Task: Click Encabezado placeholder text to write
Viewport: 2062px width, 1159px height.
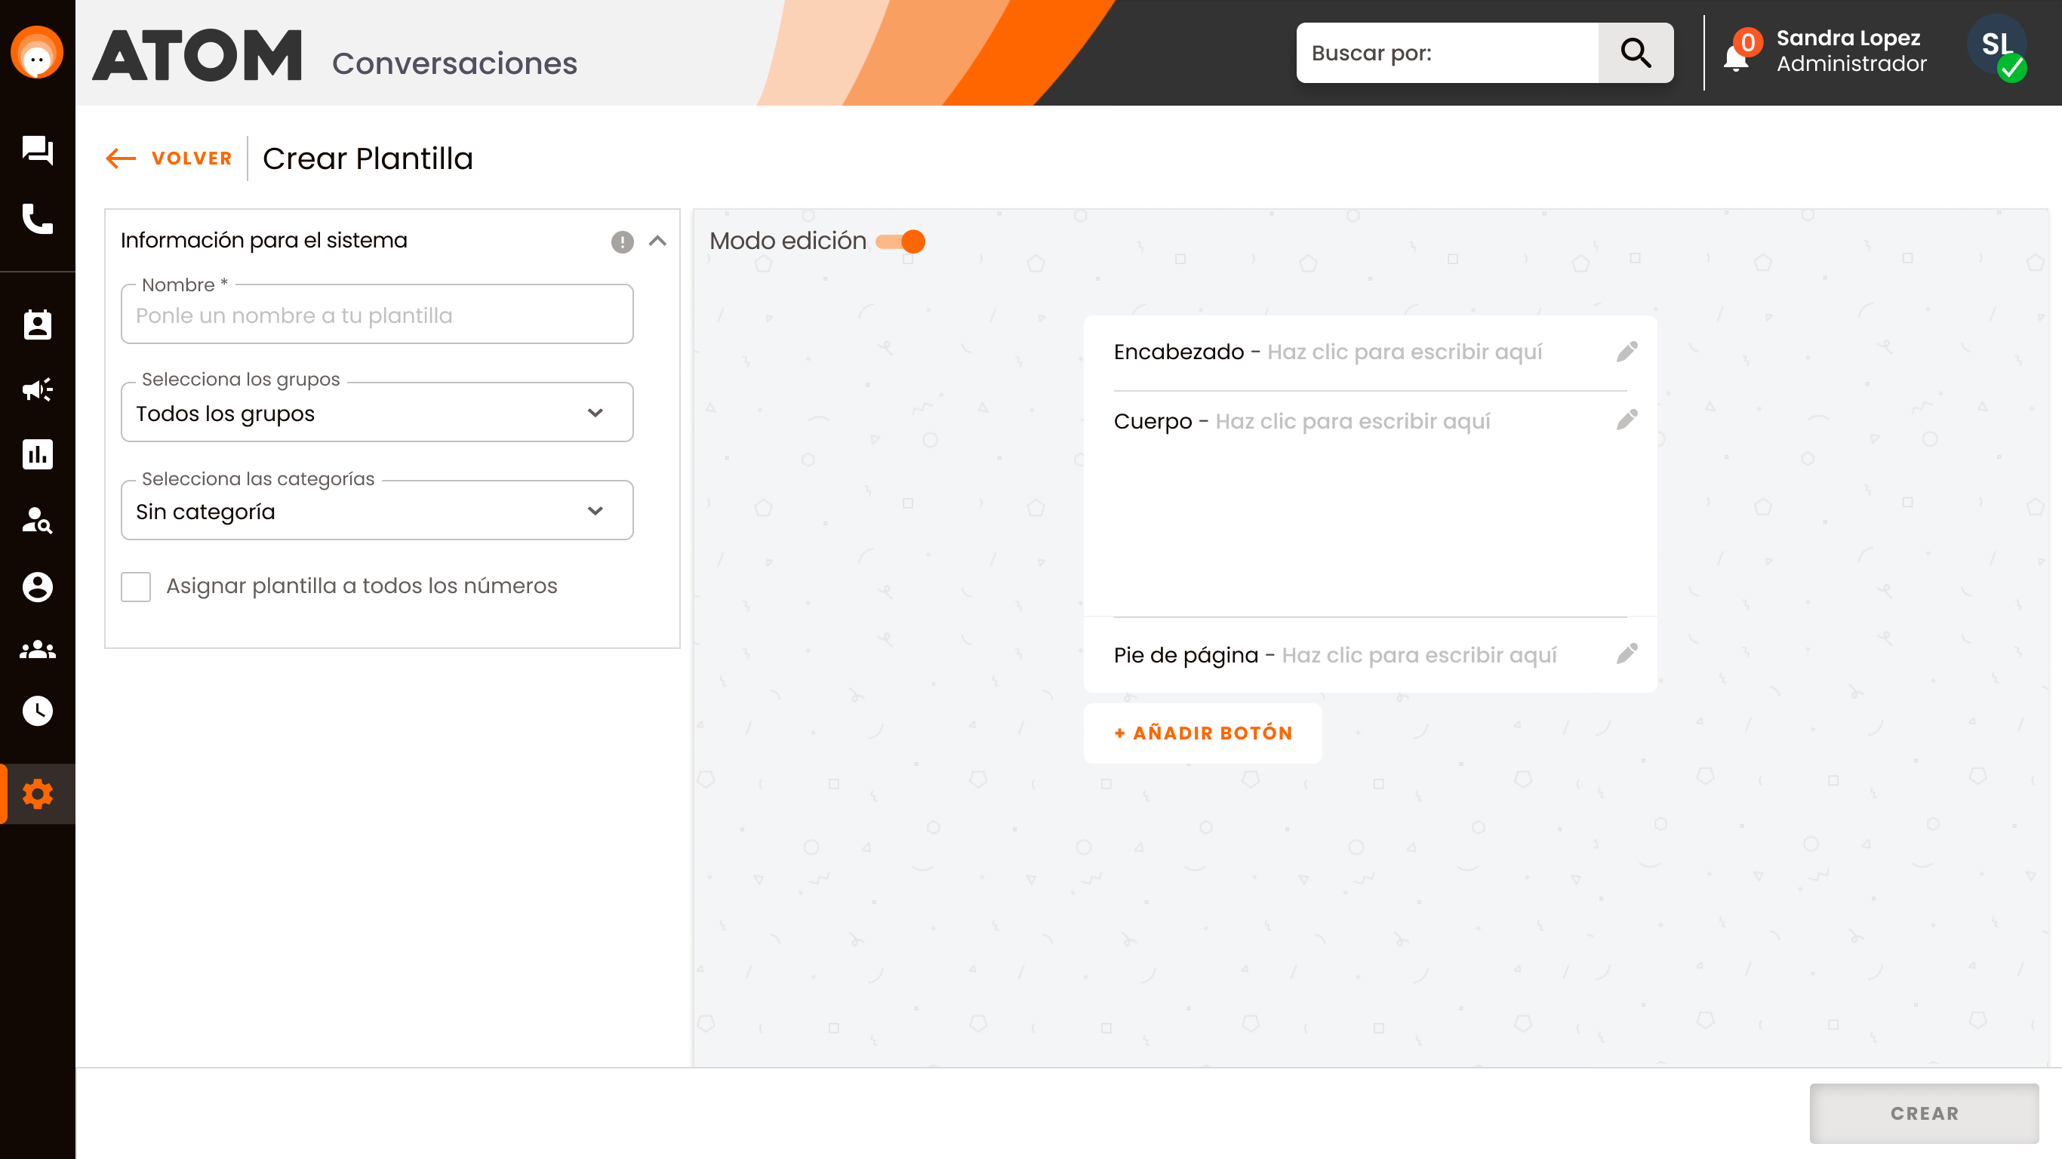Action: click(x=1405, y=352)
